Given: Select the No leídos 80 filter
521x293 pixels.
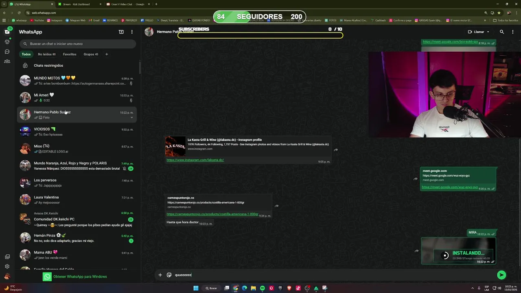Looking at the screenshot, I should pos(47,54).
